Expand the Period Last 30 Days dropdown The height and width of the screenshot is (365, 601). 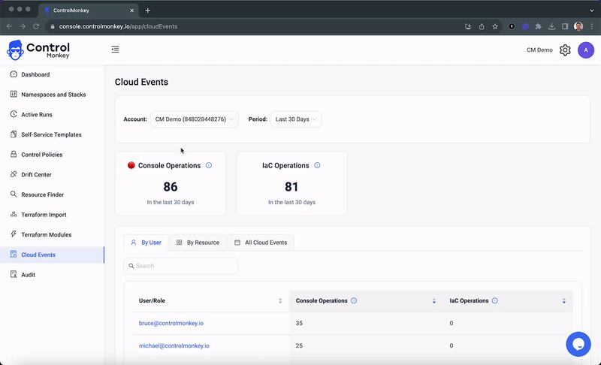(x=296, y=119)
